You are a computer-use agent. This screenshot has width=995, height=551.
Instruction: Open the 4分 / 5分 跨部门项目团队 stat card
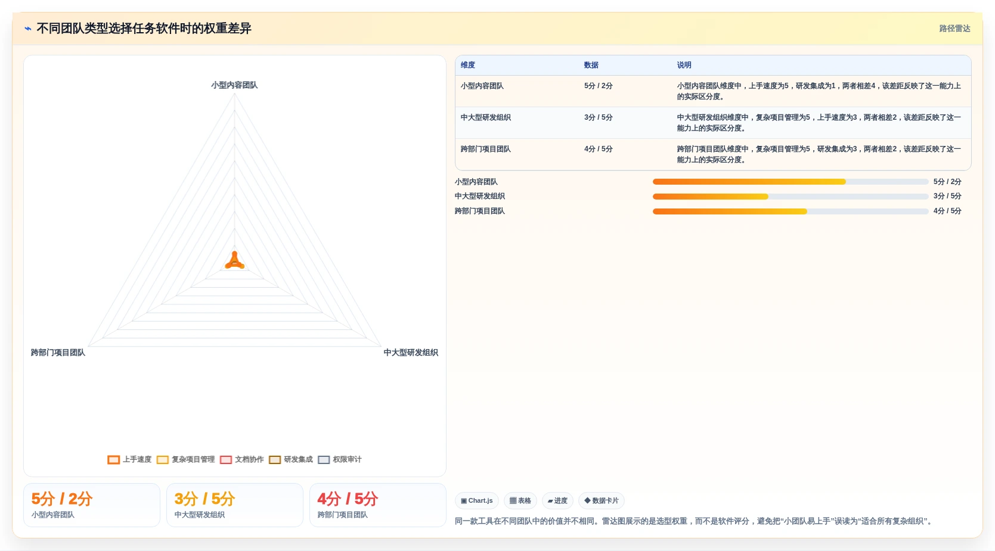[378, 505]
